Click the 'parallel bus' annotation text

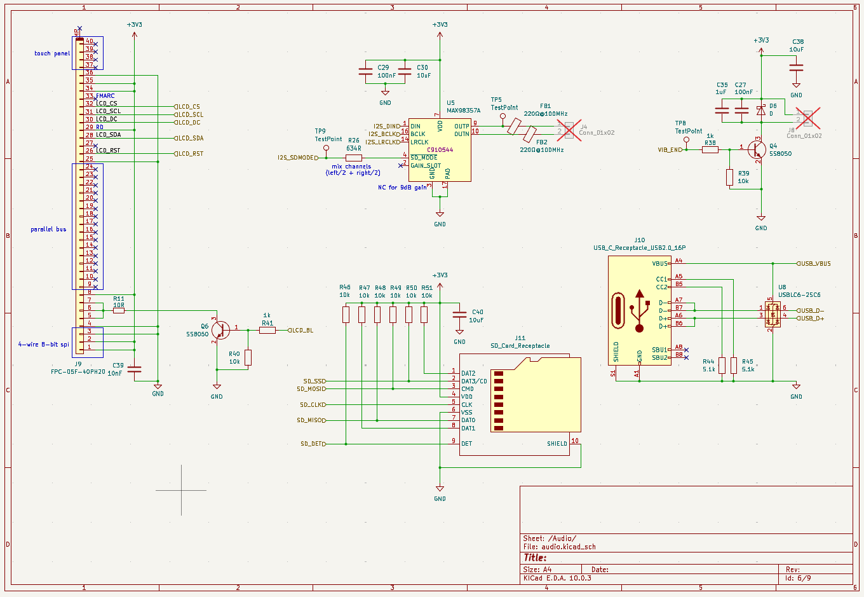click(x=48, y=230)
